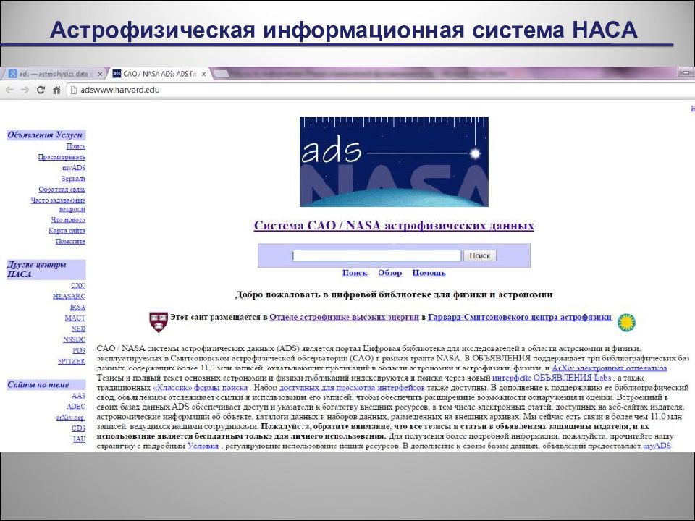695x521 pixels.
Task: Click 'Другие центры НАСА' sidebar heading
Action: (x=45, y=269)
